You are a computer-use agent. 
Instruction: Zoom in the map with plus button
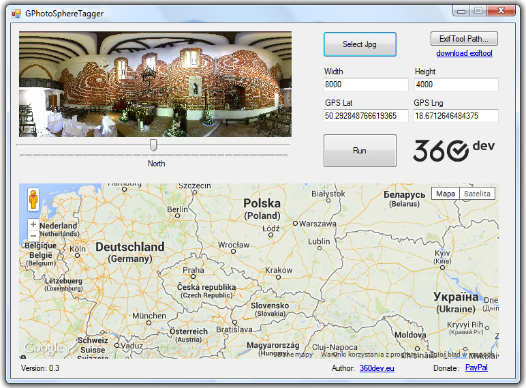[33, 224]
